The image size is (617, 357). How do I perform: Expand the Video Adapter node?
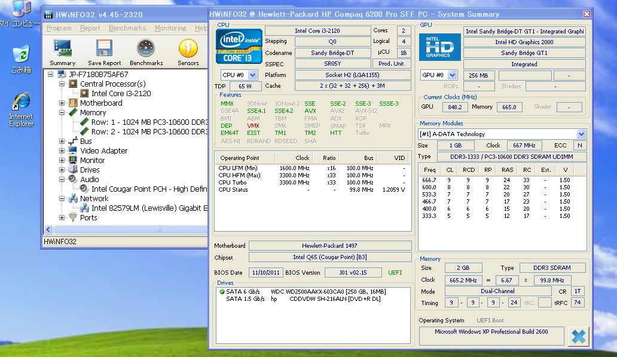[62, 151]
